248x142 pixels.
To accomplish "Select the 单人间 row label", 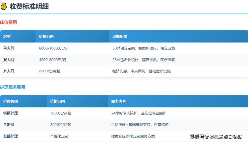I will click(9, 48).
